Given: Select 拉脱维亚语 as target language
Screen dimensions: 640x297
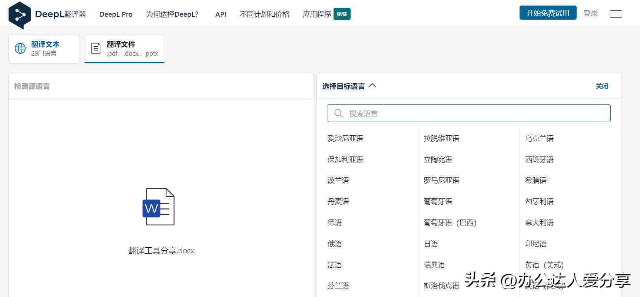Looking at the screenshot, I should [441, 138].
